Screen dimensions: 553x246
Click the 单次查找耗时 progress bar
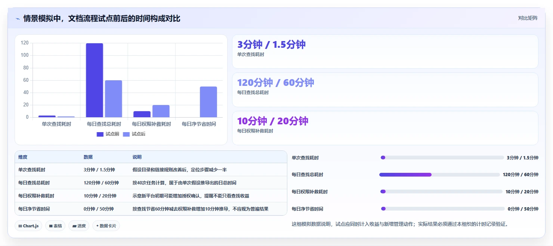coord(442,158)
